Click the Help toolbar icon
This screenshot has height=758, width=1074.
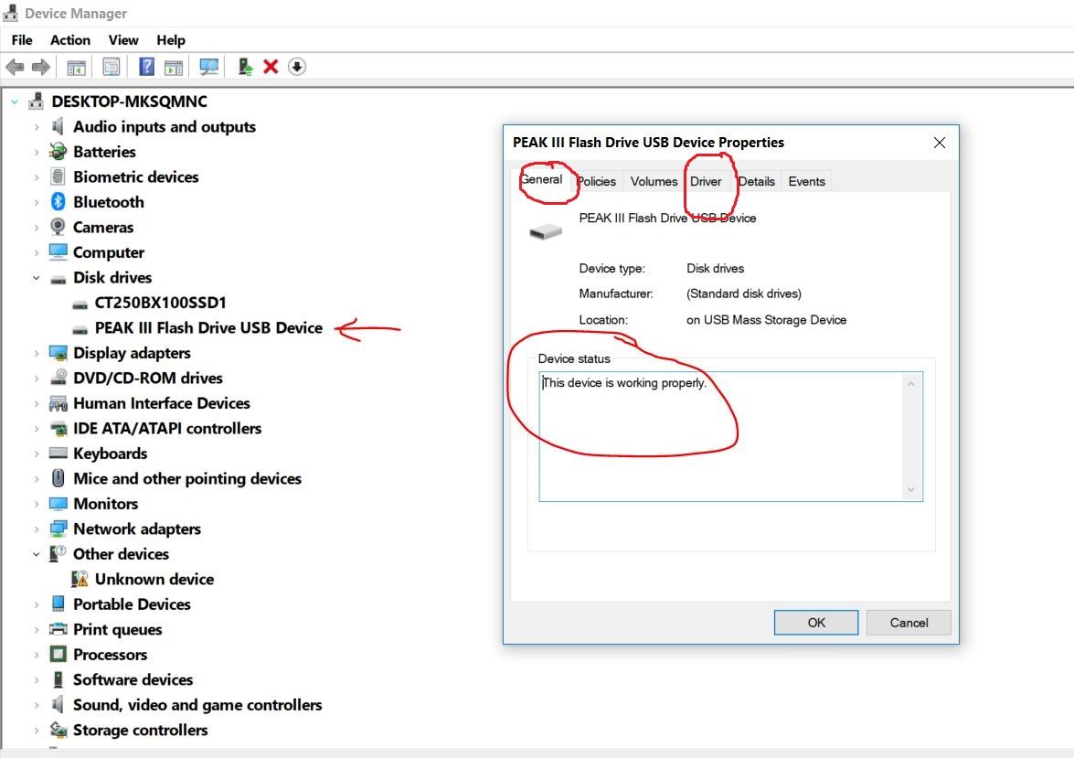point(146,67)
